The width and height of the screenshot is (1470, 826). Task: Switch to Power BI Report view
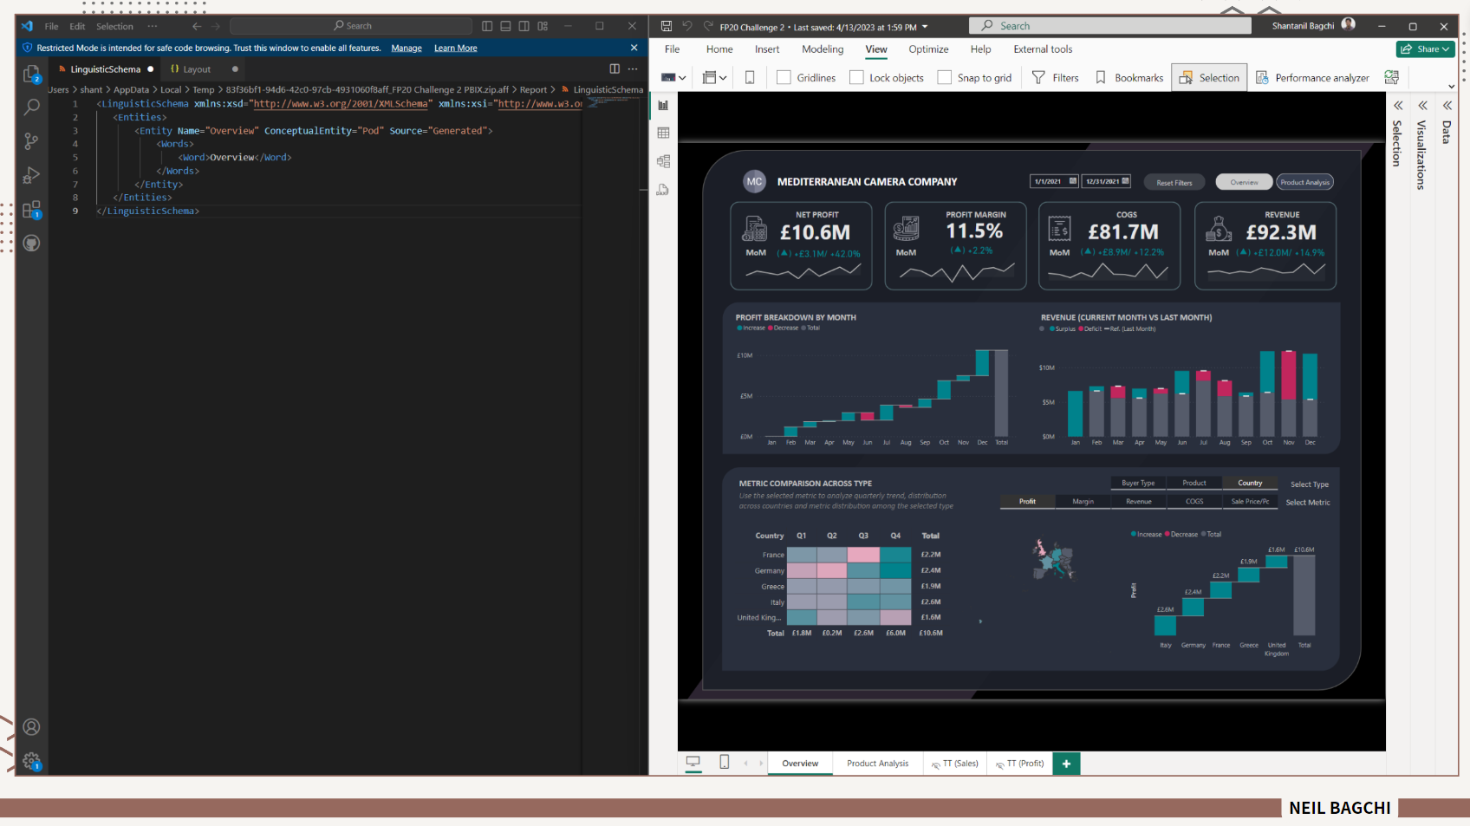point(663,105)
